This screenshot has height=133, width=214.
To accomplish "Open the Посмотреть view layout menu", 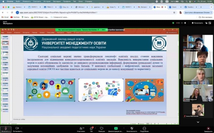I will (198, 23).
